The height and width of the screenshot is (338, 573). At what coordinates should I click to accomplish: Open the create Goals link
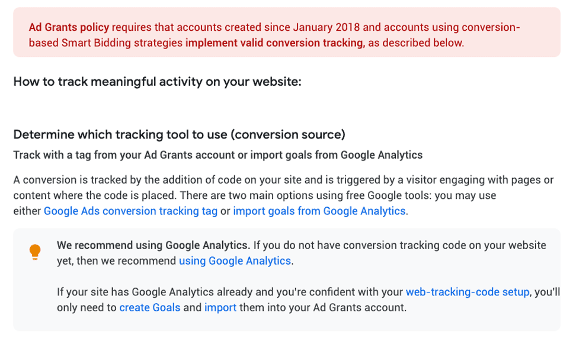(x=150, y=307)
